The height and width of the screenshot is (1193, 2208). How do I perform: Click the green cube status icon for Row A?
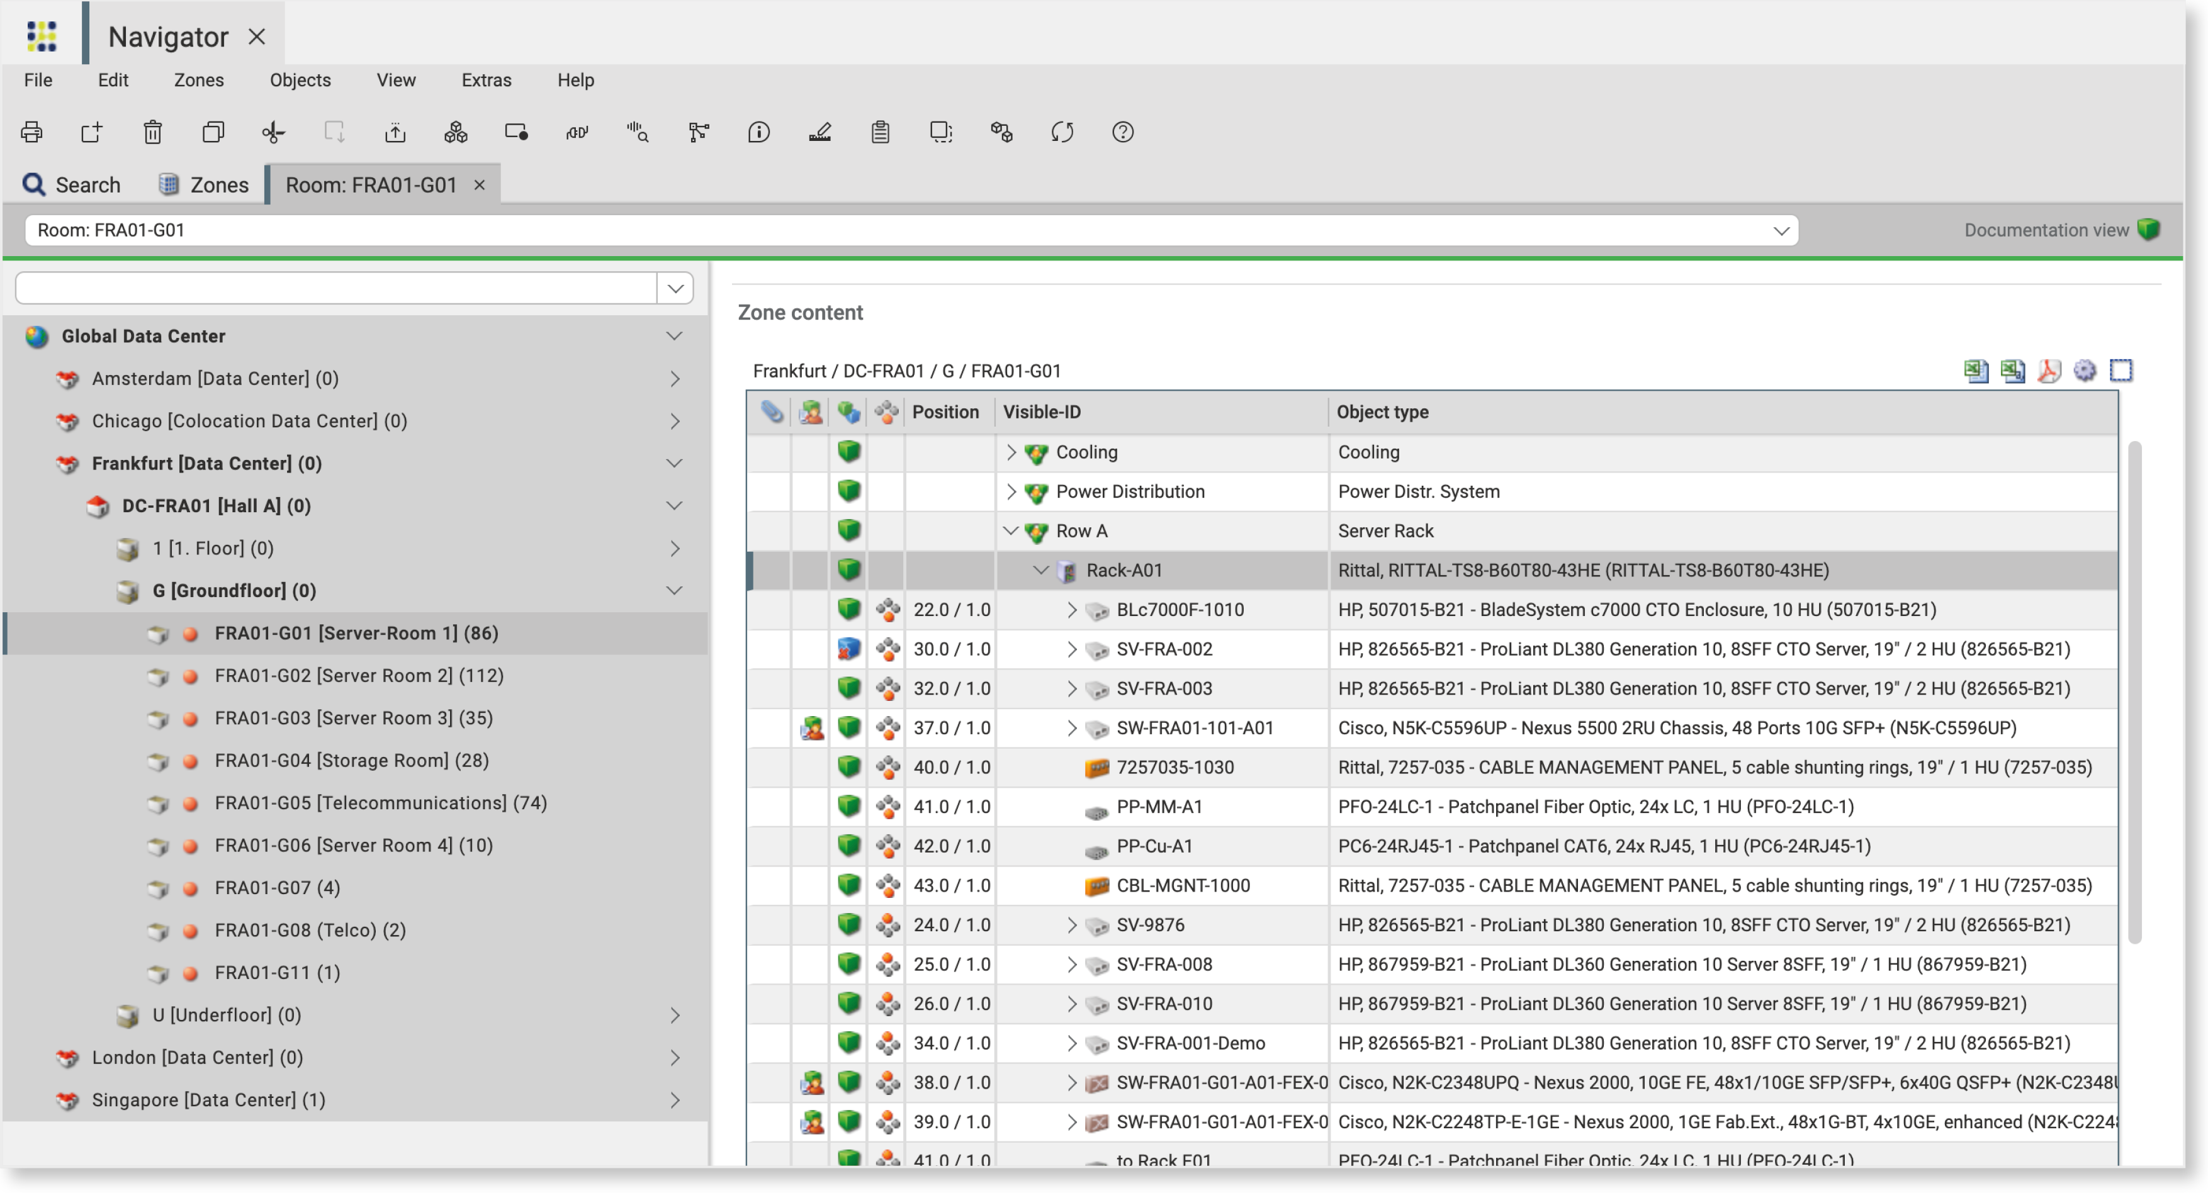click(848, 530)
